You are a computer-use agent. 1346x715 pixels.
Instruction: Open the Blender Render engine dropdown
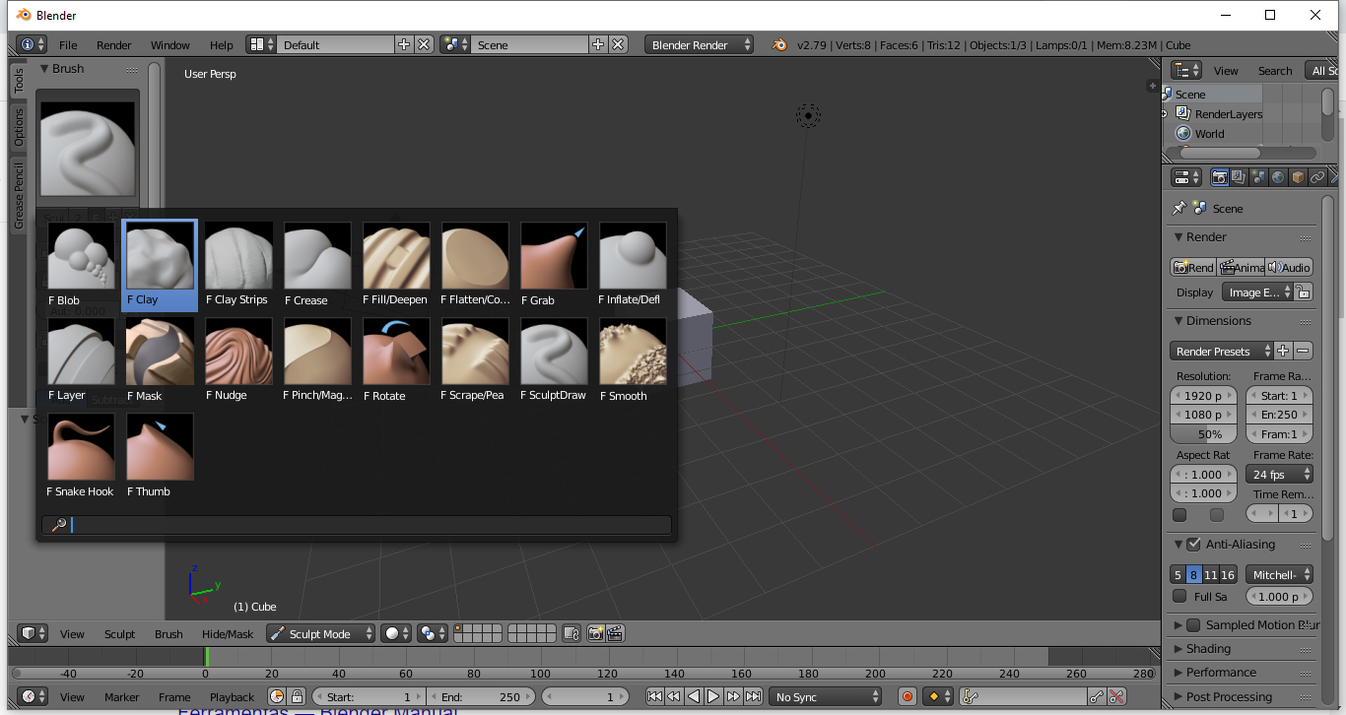(700, 45)
